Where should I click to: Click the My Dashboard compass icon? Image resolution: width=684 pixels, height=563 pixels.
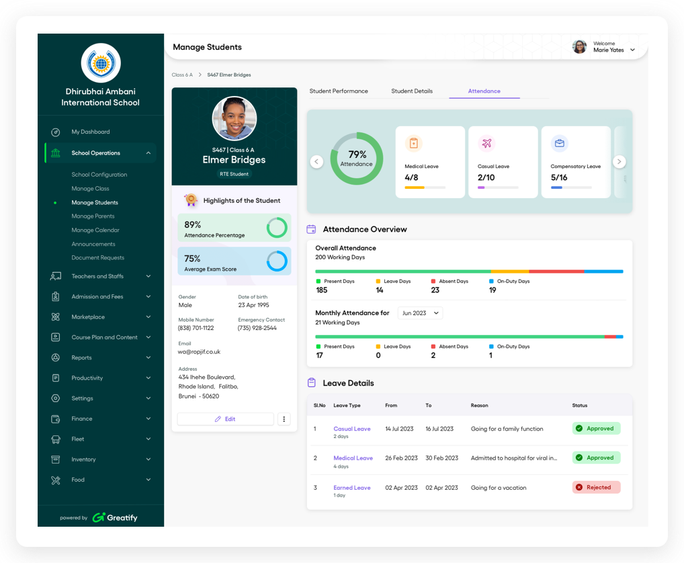click(x=56, y=132)
